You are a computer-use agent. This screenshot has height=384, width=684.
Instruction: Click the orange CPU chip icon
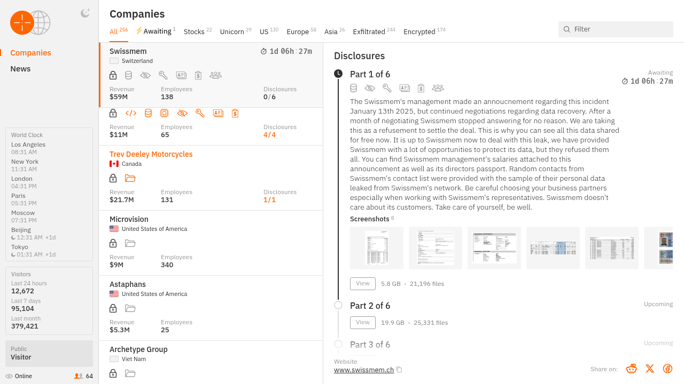click(x=165, y=113)
